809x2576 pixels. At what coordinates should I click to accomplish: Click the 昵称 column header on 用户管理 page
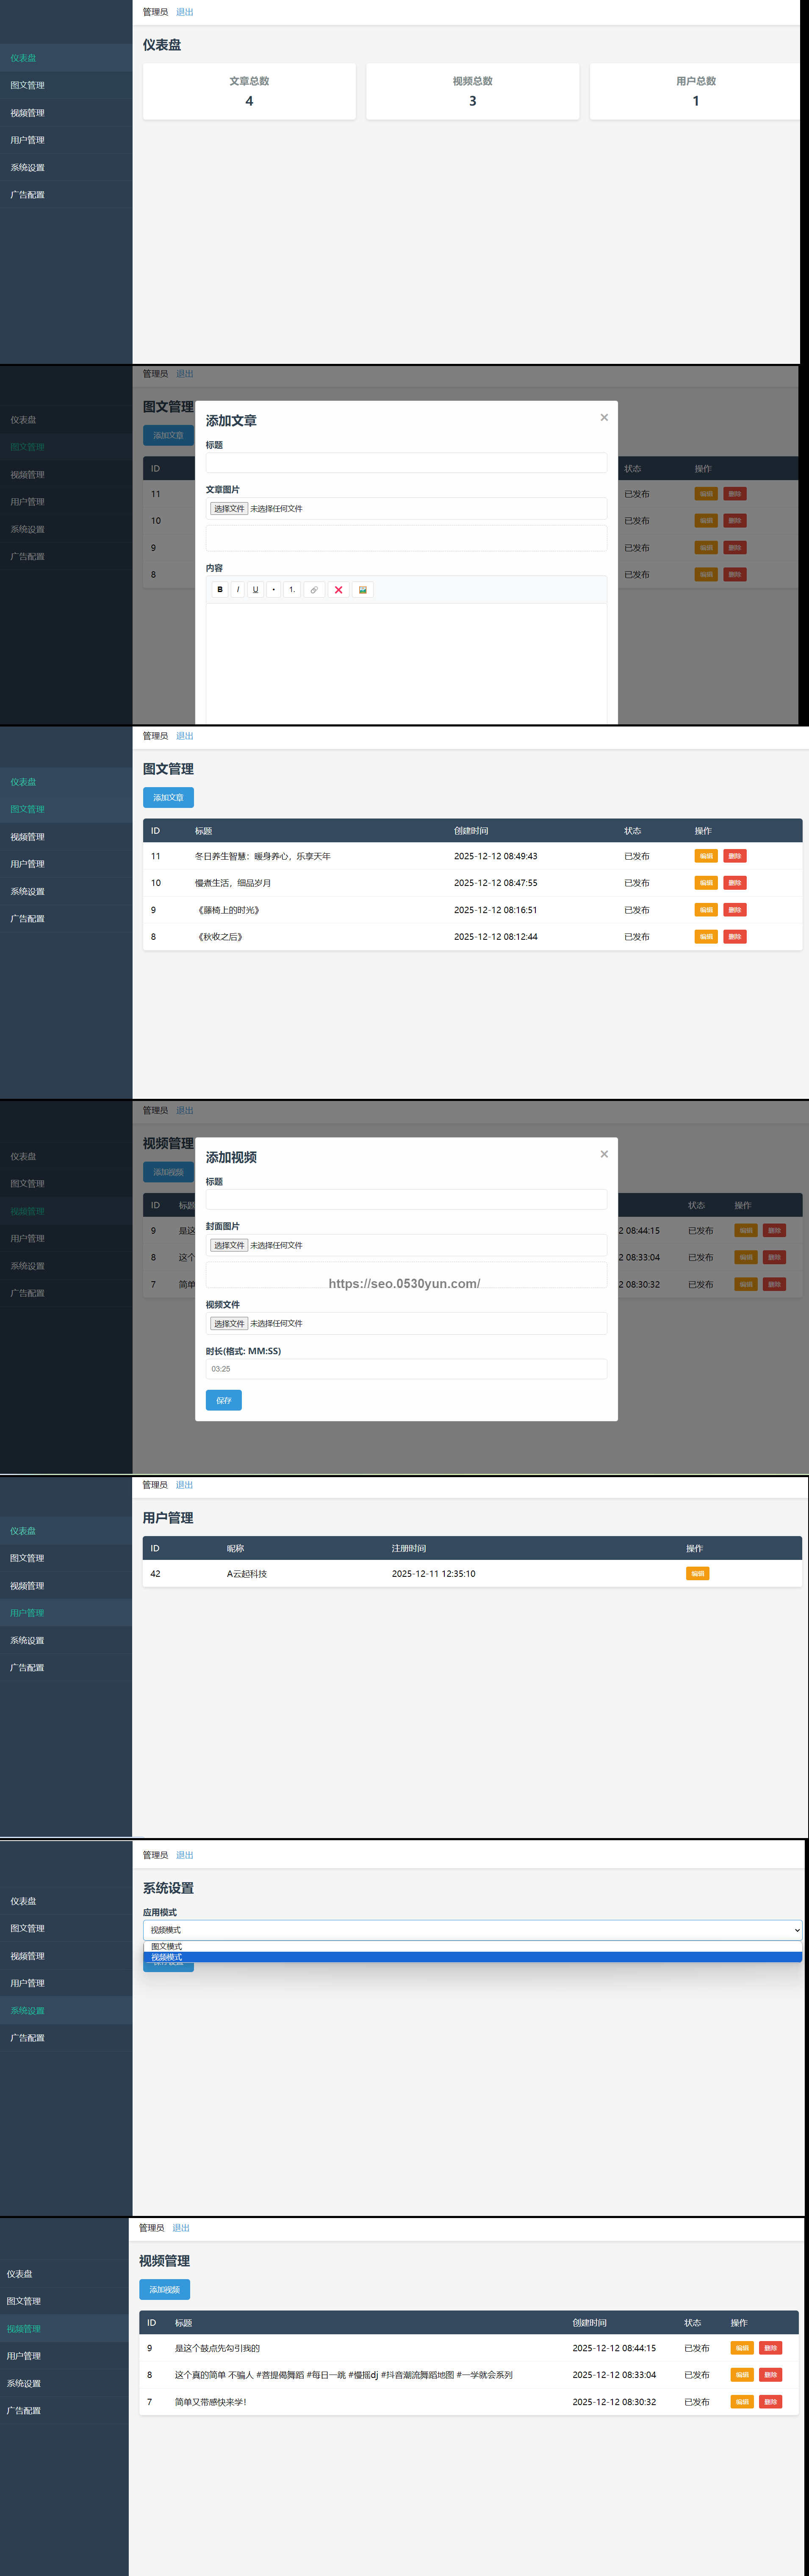235,1548
